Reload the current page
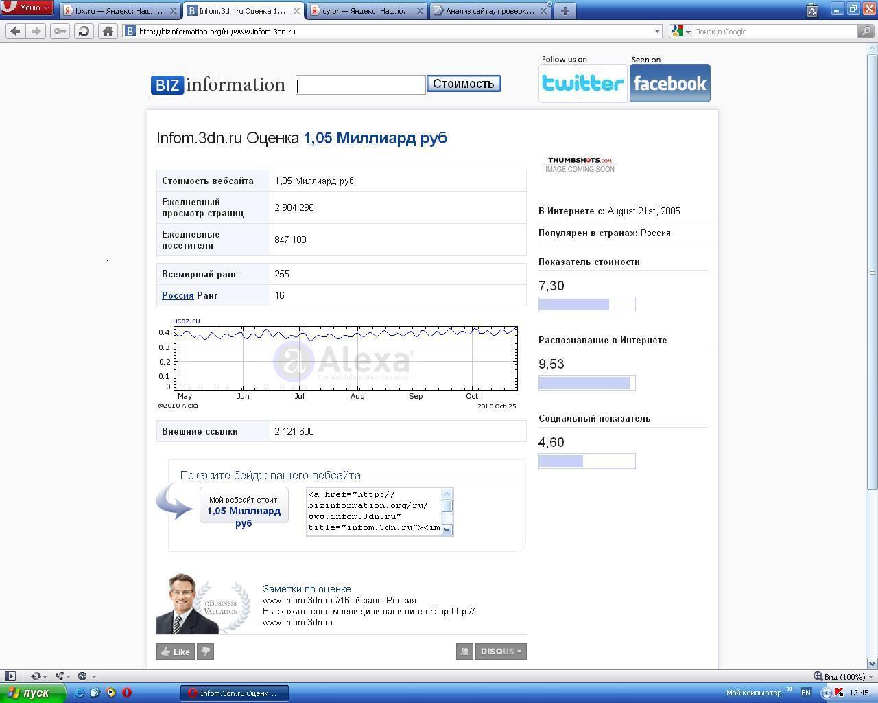Viewport: 878px width, 703px height. (x=84, y=31)
